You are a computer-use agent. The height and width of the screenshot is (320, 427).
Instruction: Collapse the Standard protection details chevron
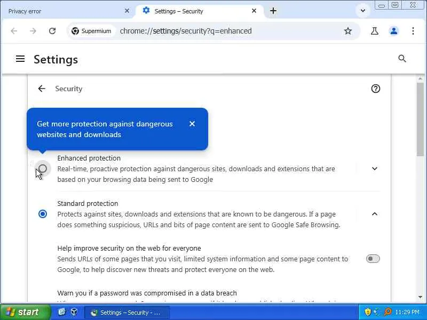(x=375, y=214)
